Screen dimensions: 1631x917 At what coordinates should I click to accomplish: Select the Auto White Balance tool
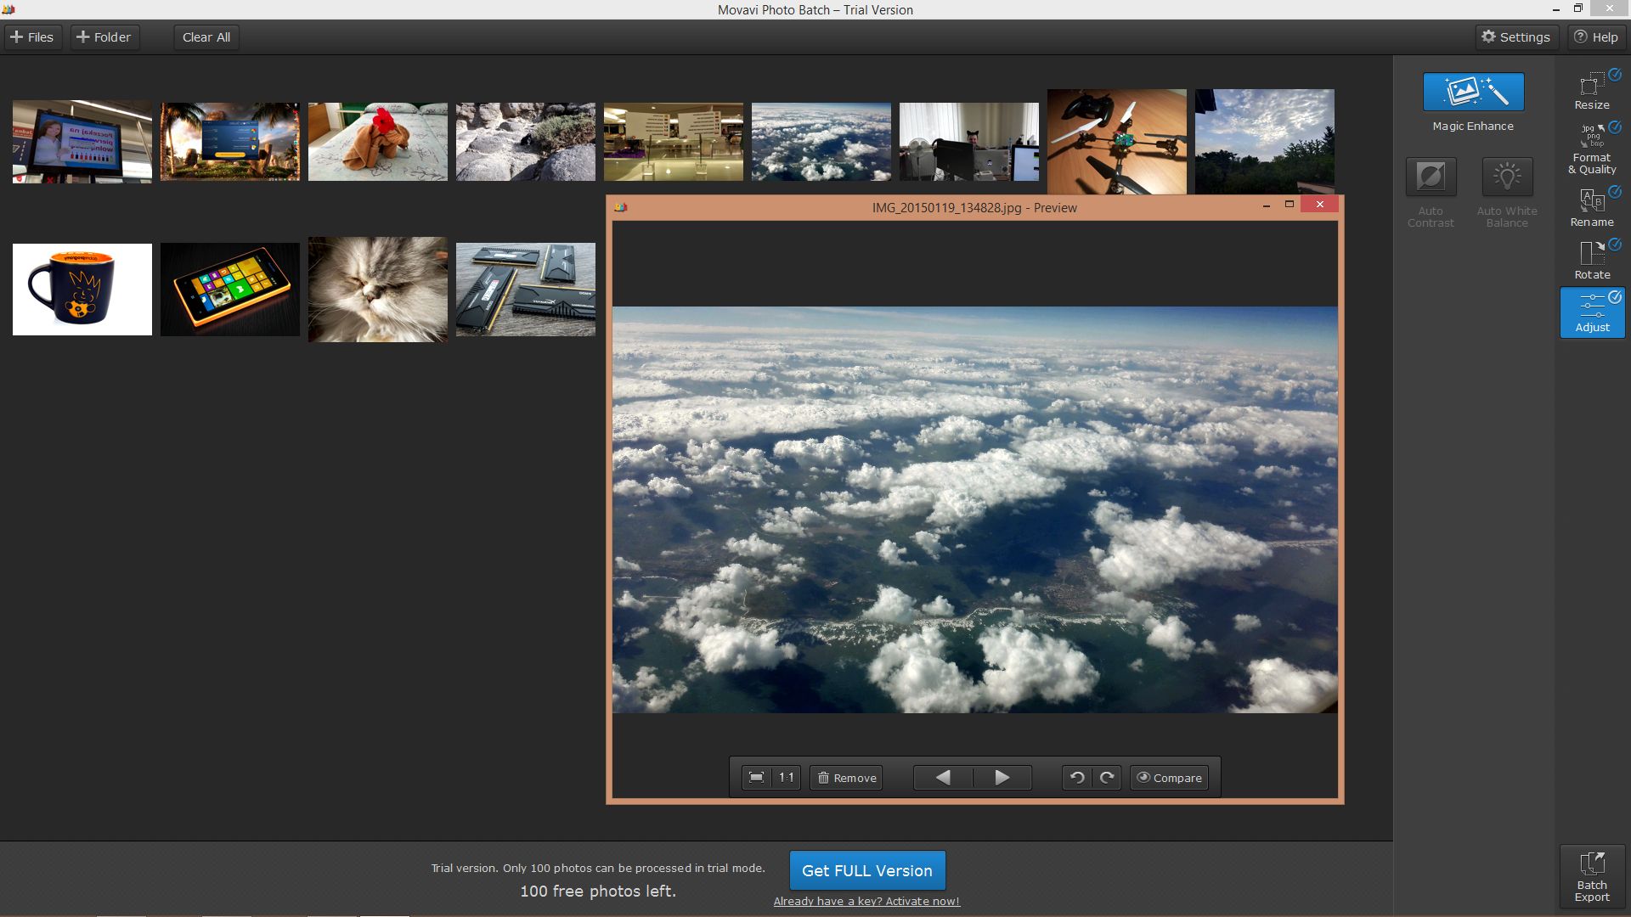pyautogui.click(x=1507, y=177)
